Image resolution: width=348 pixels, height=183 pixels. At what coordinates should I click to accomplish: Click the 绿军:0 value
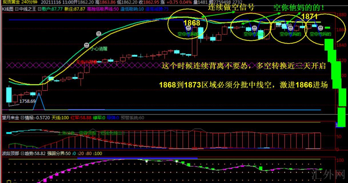(x=99, y=118)
